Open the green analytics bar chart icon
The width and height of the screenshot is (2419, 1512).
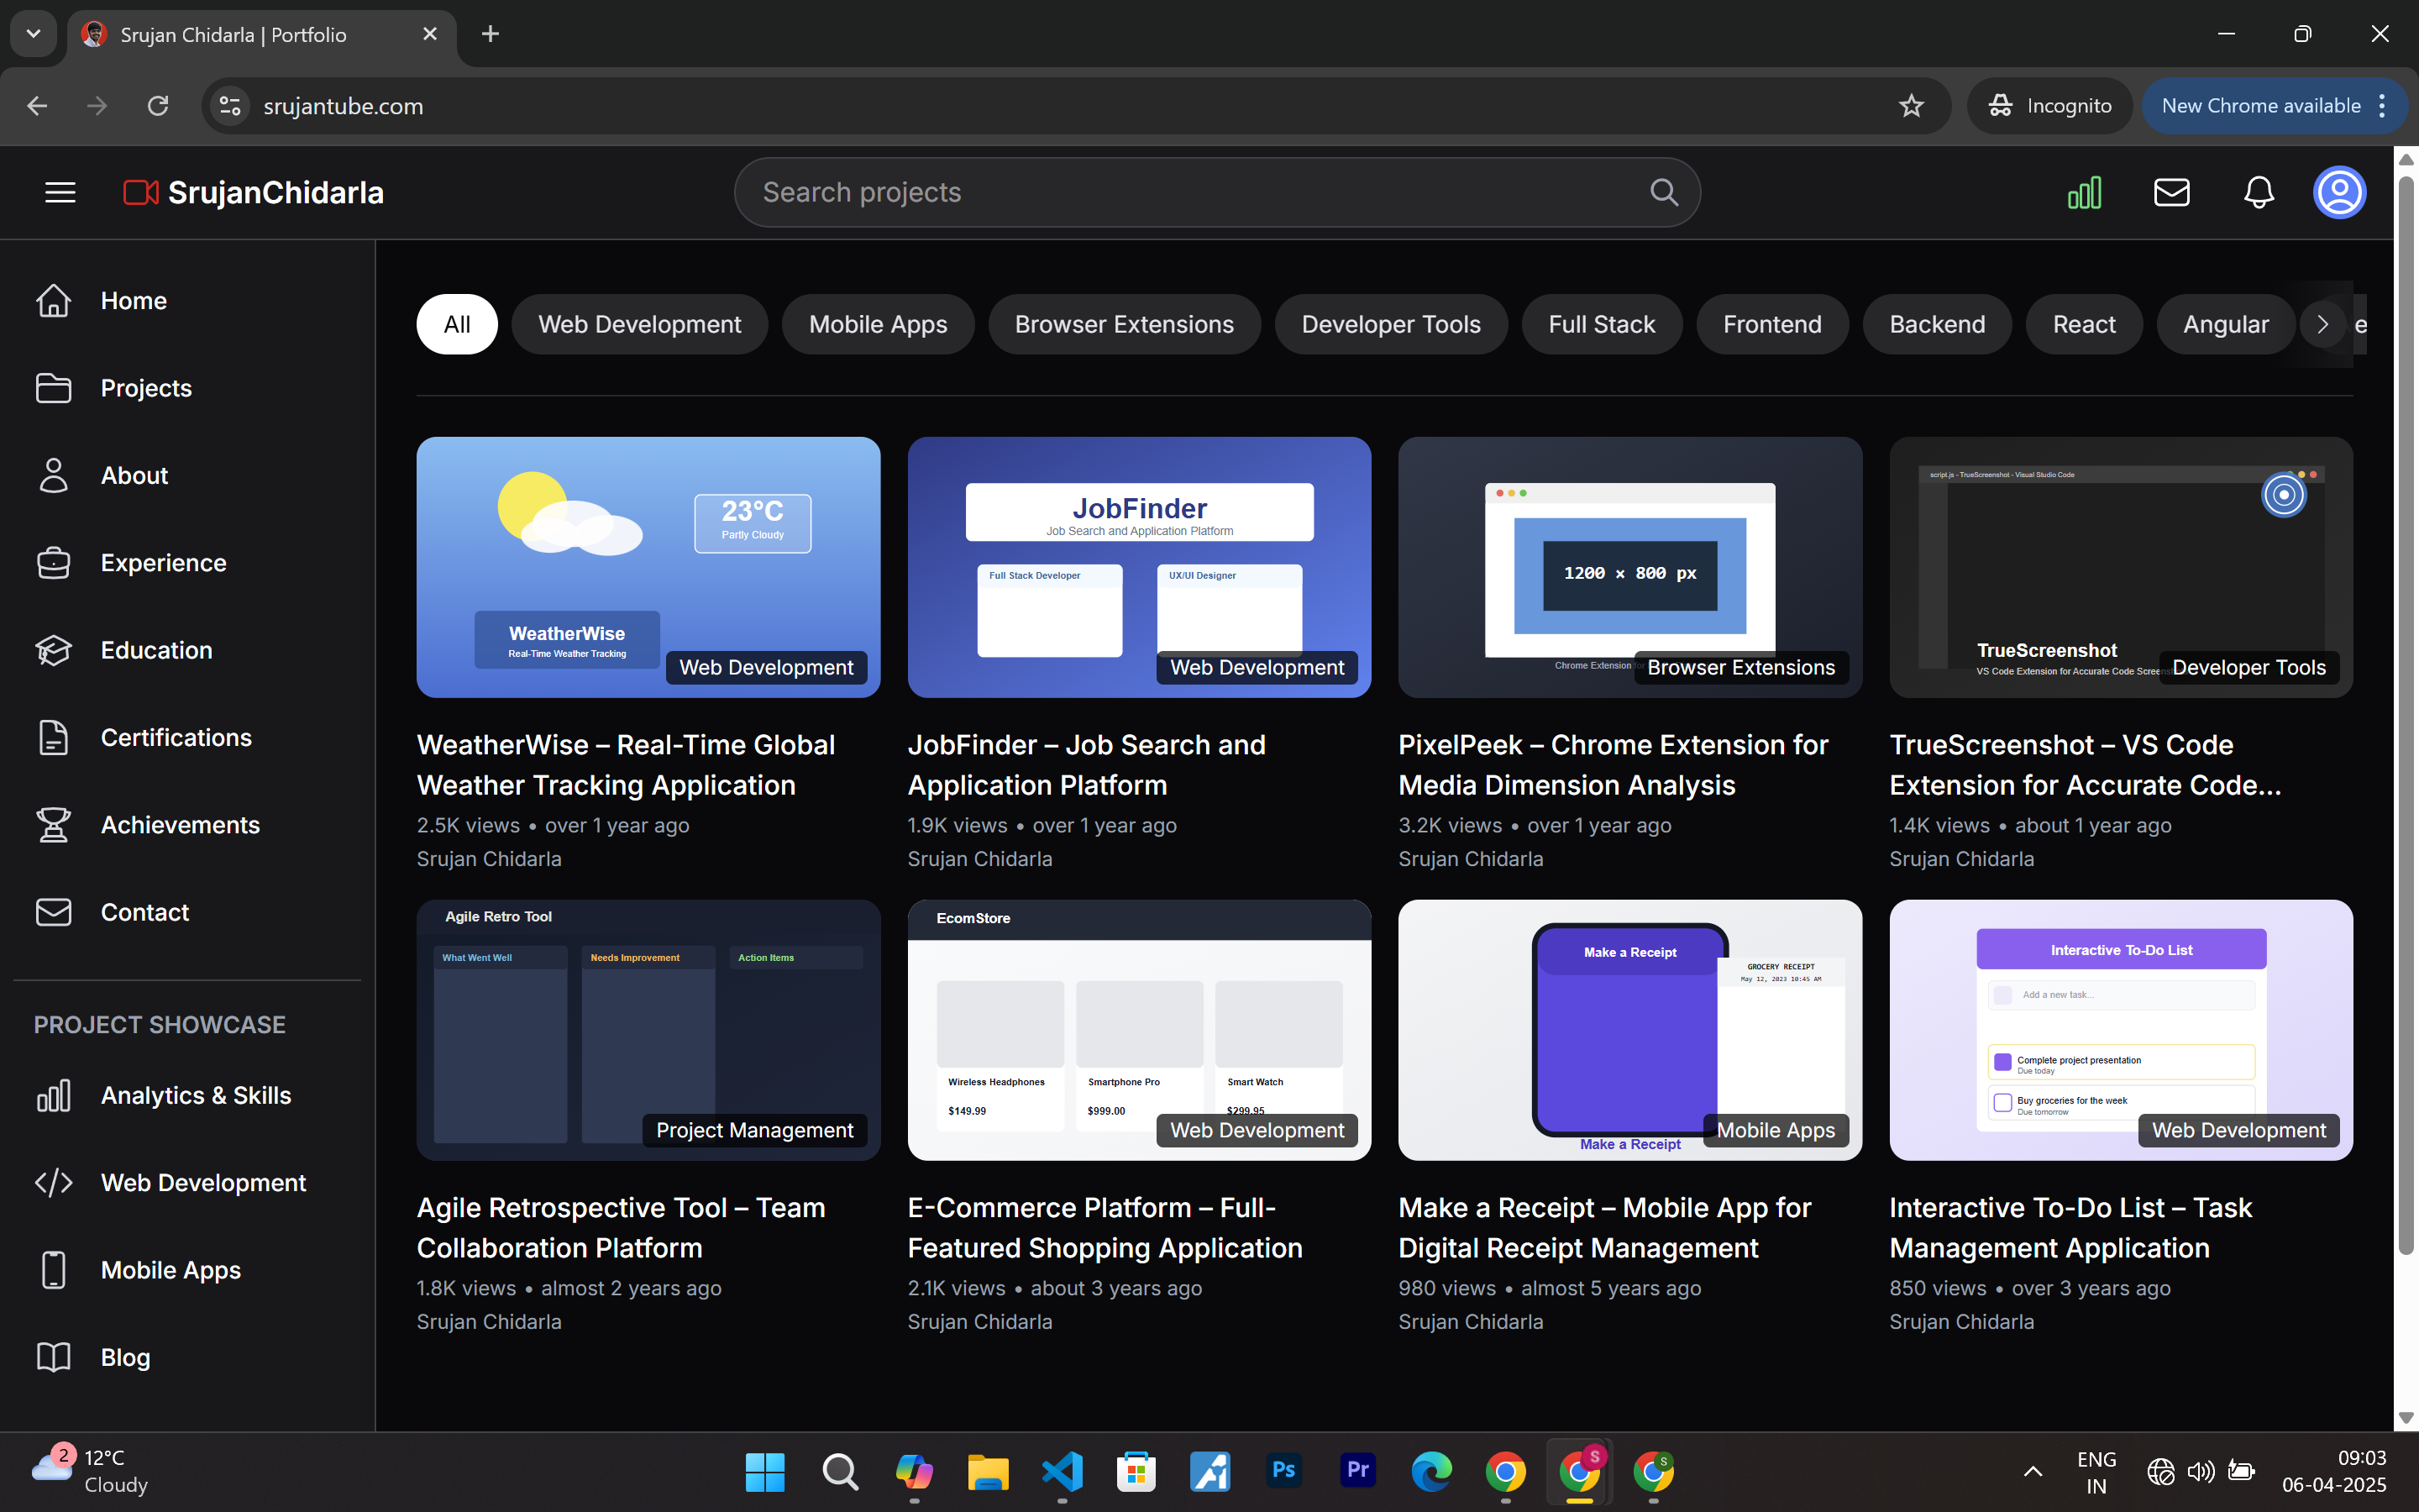coord(2084,192)
